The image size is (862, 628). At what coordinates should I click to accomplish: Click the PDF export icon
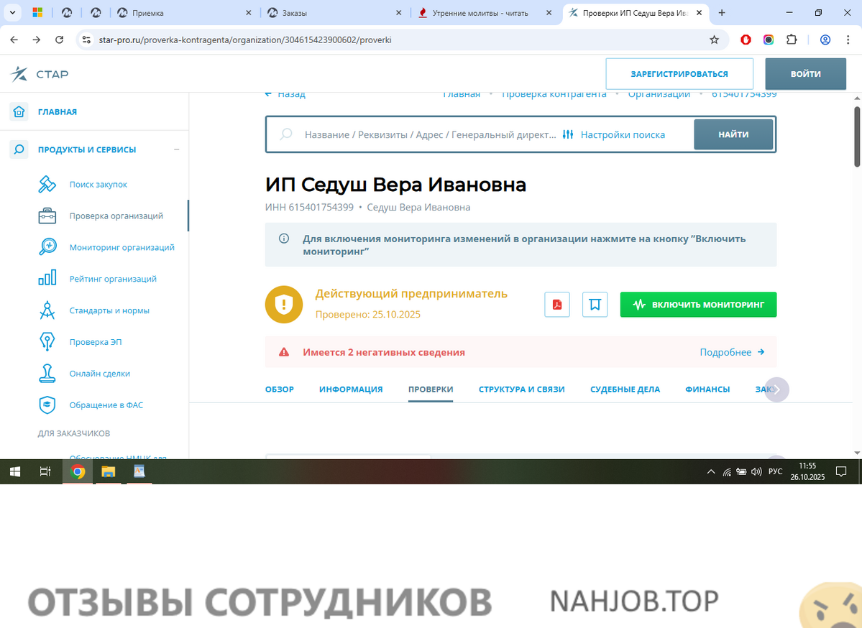pyautogui.click(x=556, y=304)
